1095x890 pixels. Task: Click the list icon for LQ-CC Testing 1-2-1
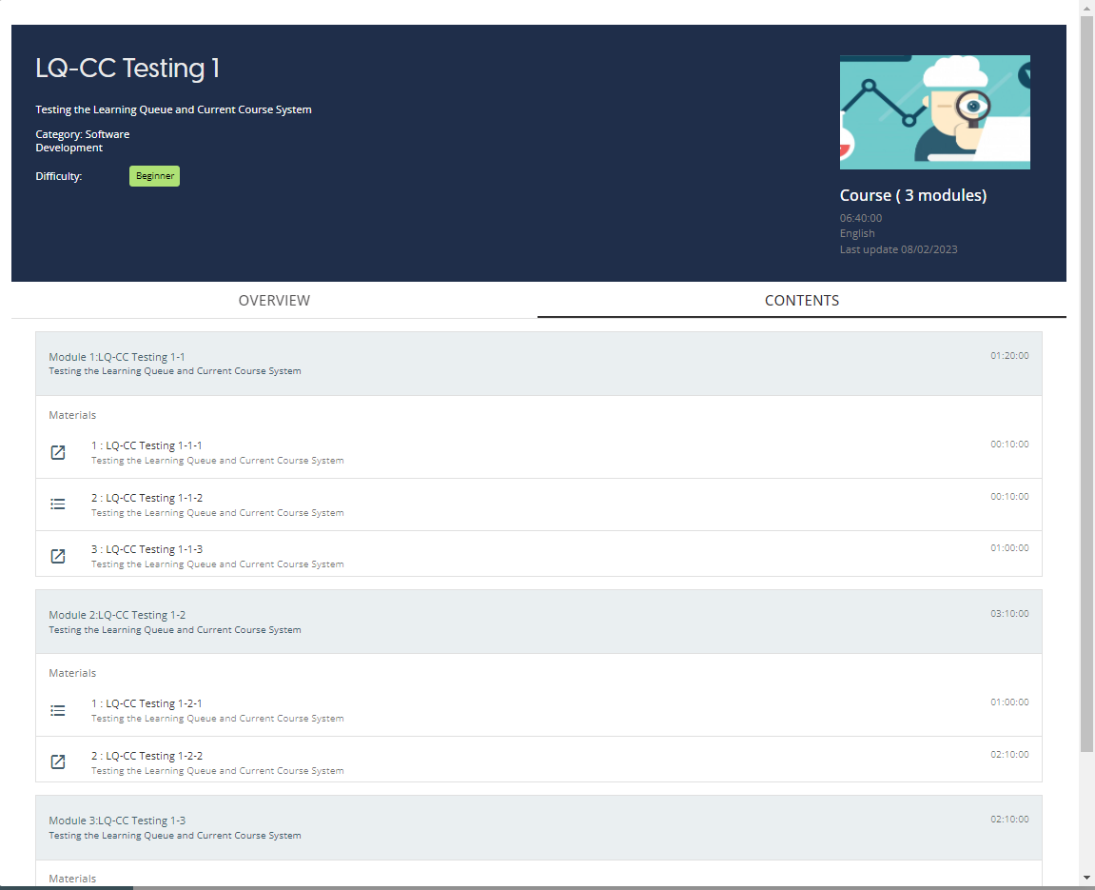(x=58, y=710)
